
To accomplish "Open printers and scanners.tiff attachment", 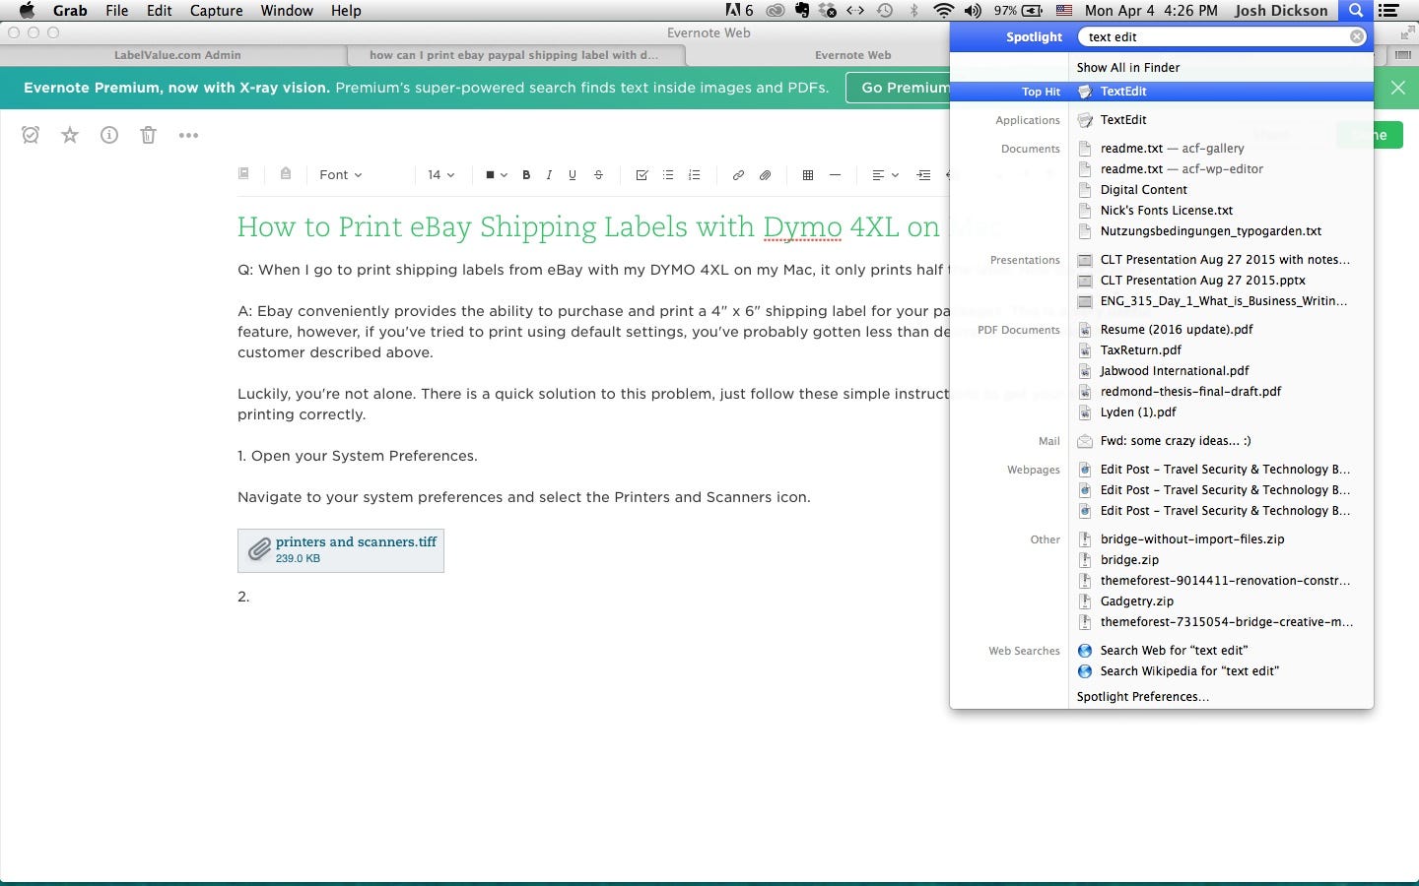I will tap(341, 550).
